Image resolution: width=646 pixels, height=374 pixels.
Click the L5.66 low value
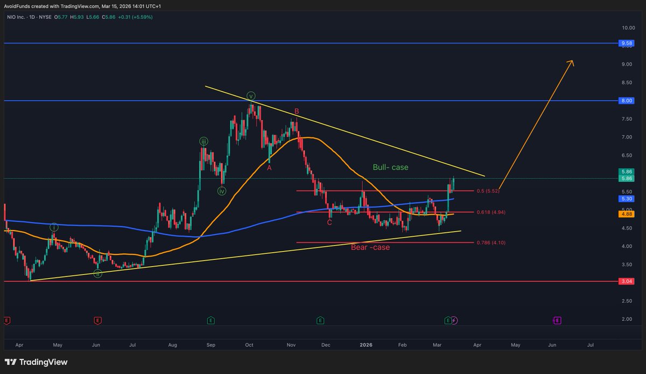pos(94,17)
